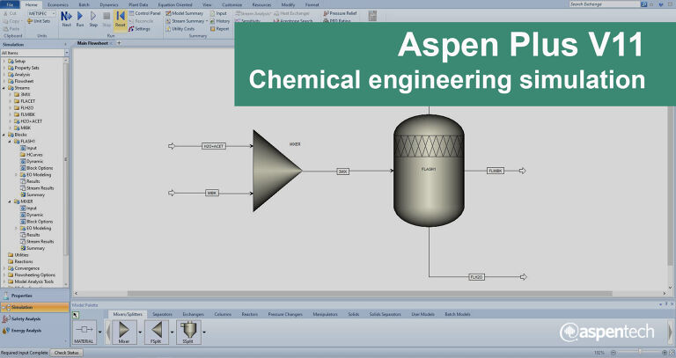Click the FLH2O stream label on flowsheet
The image size is (676, 358).
coord(476,277)
